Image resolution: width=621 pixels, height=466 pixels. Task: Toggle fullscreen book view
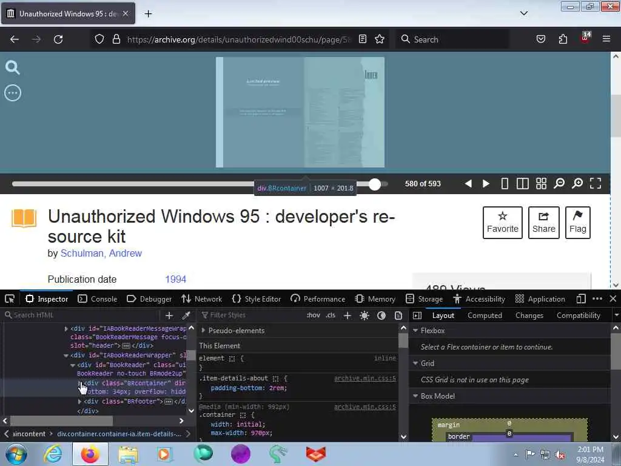(x=596, y=183)
